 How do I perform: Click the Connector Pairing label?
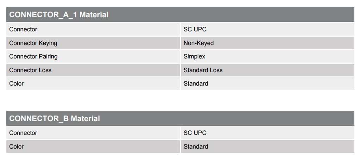click(33, 56)
